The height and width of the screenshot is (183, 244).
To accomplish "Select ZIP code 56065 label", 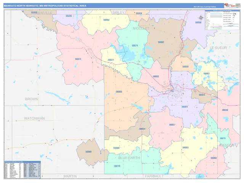I will (x=186, y=148).
